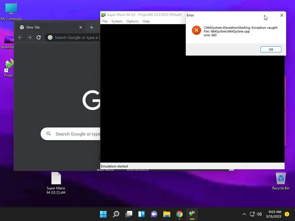Screen dimensions: 295x221
Task: Open the Recycle Bin
Action: click(281, 181)
